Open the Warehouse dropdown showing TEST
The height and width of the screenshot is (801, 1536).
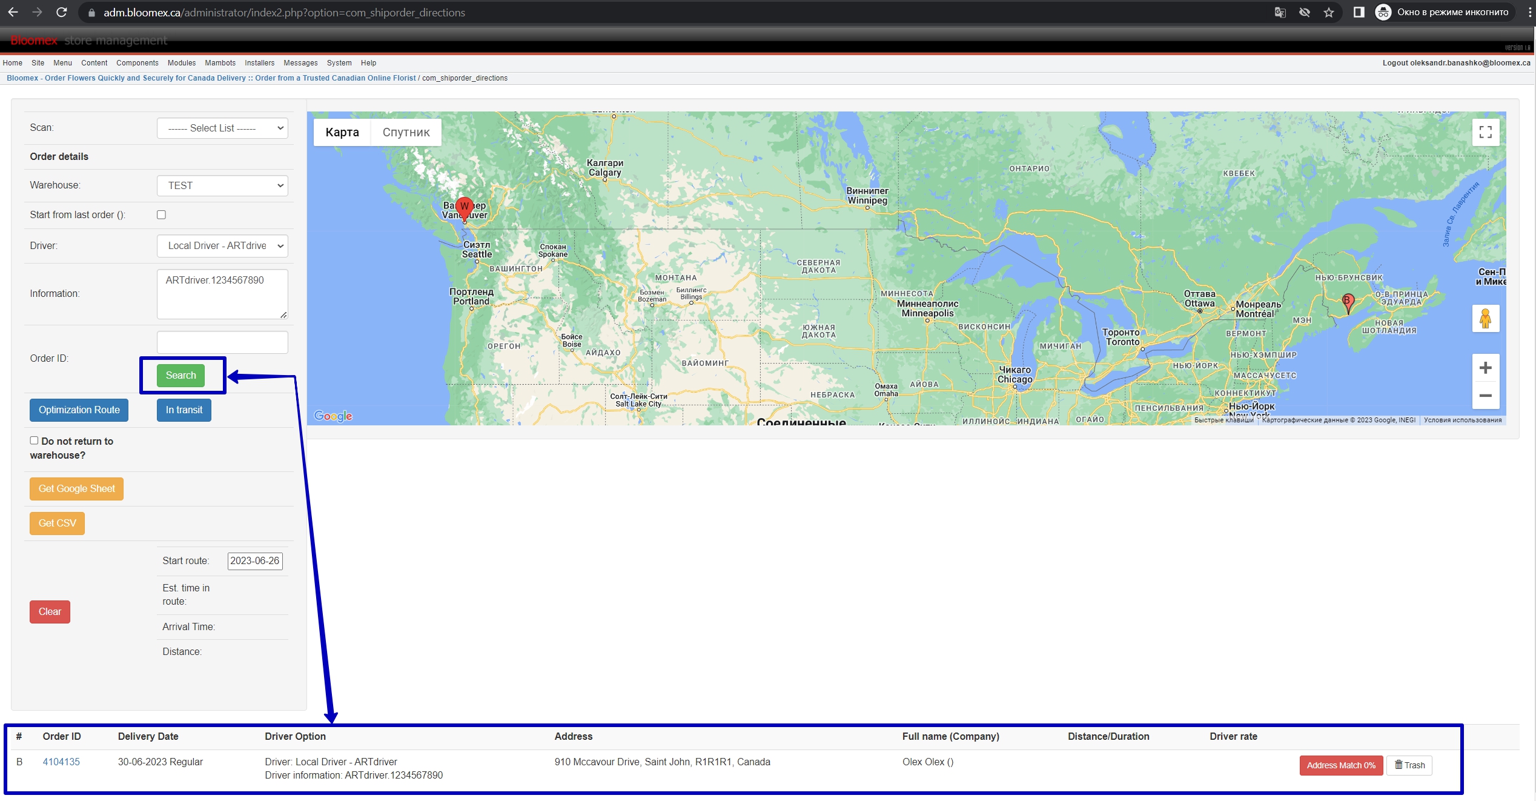click(222, 185)
